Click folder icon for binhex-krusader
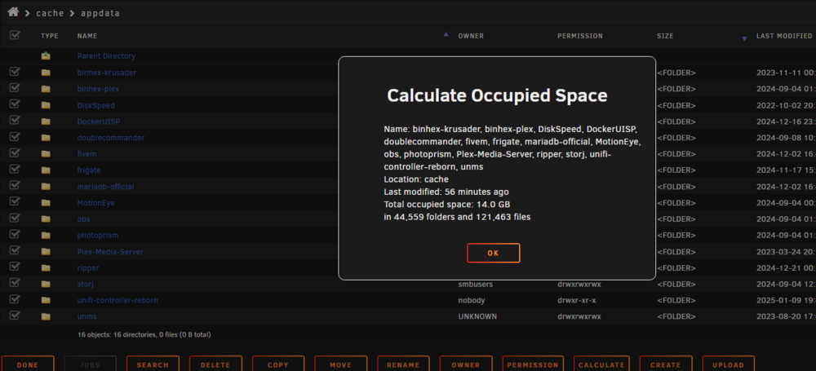The image size is (816, 371). point(46,73)
